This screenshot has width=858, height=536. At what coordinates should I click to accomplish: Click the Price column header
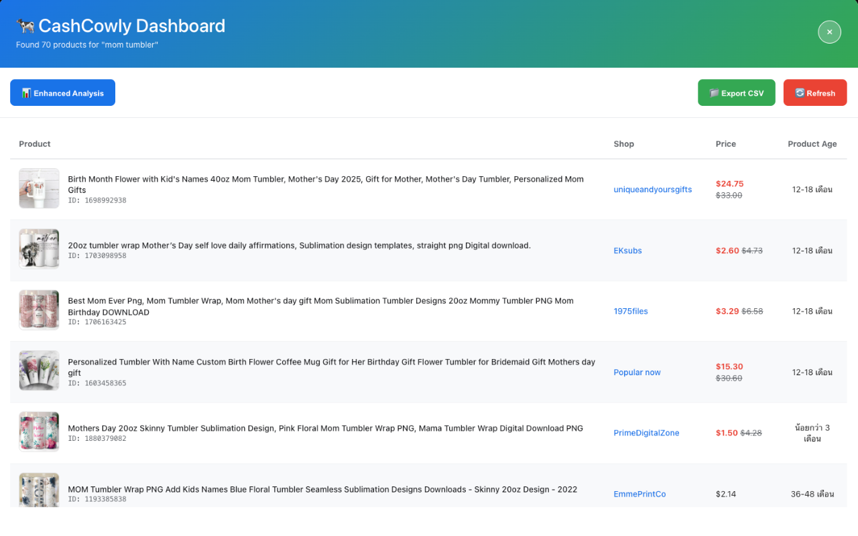[x=725, y=144]
